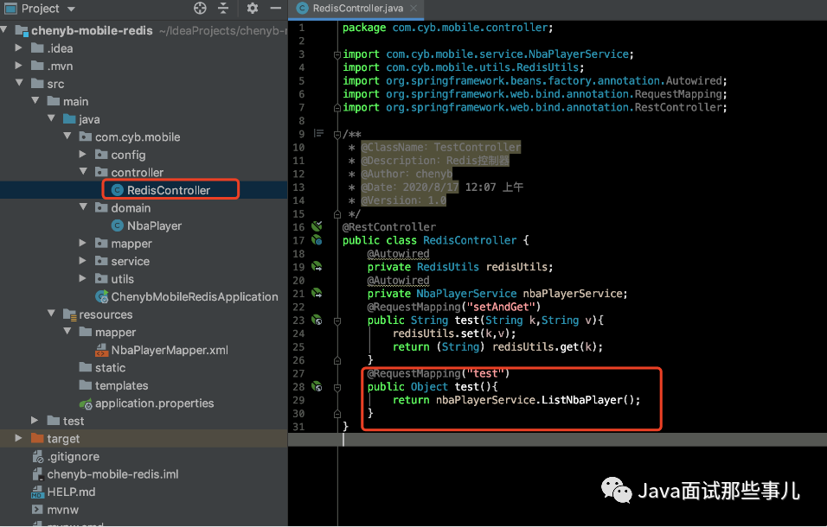The width and height of the screenshot is (827, 527).
Task: Click the ListNbaPlayer() method call
Action: [x=590, y=400]
